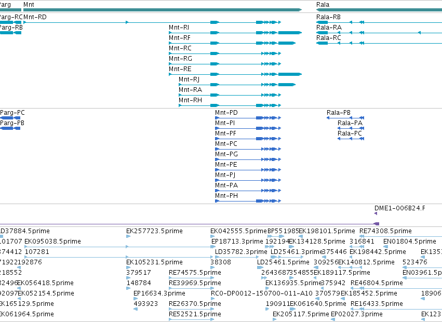The image size is (442, 322).
Task: Select protein Parg-PB
Action: coord(12,123)
